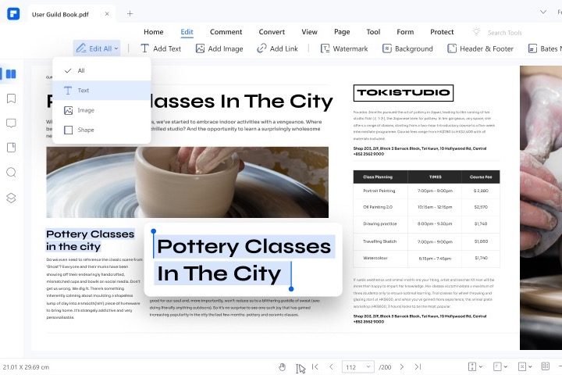The height and width of the screenshot is (375, 562).
Task: Click the Header & Footer button
Action: pos(480,48)
